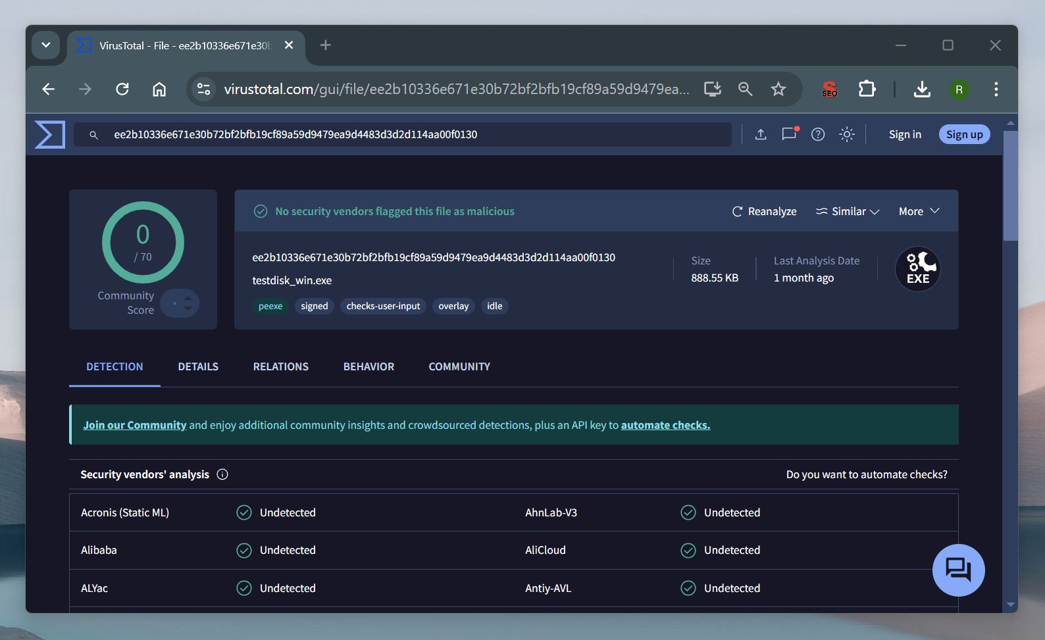Click the Antiy-AVL vendor name
1045x640 pixels.
coord(548,588)
